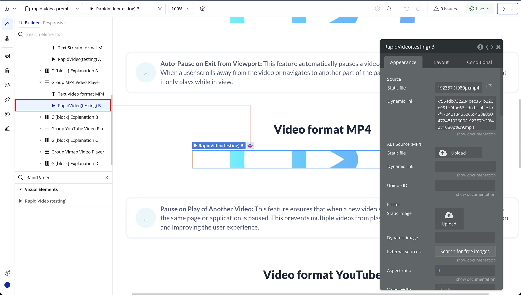521x295 pixels.
Task: Click the Aspect ratio input field
Action: (465, 271)
